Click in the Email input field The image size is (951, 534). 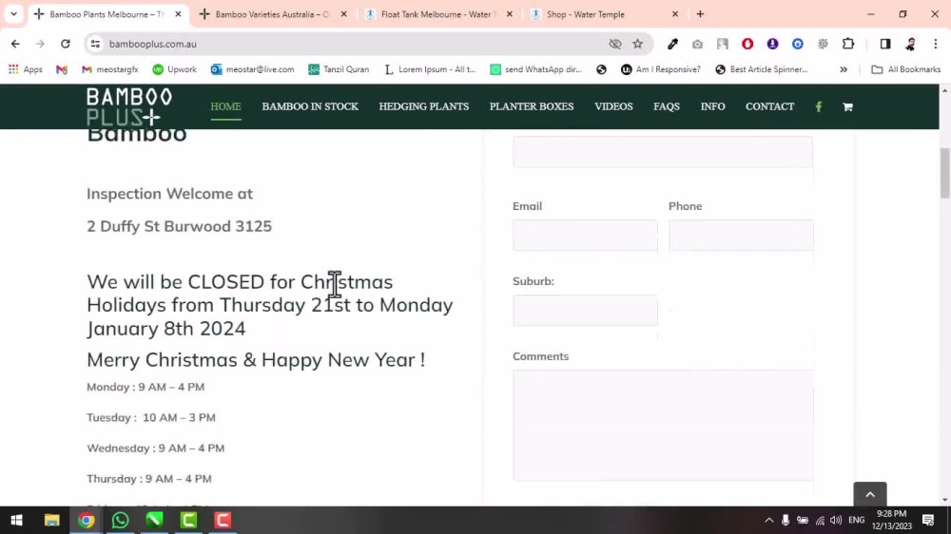tap(585, 236)
